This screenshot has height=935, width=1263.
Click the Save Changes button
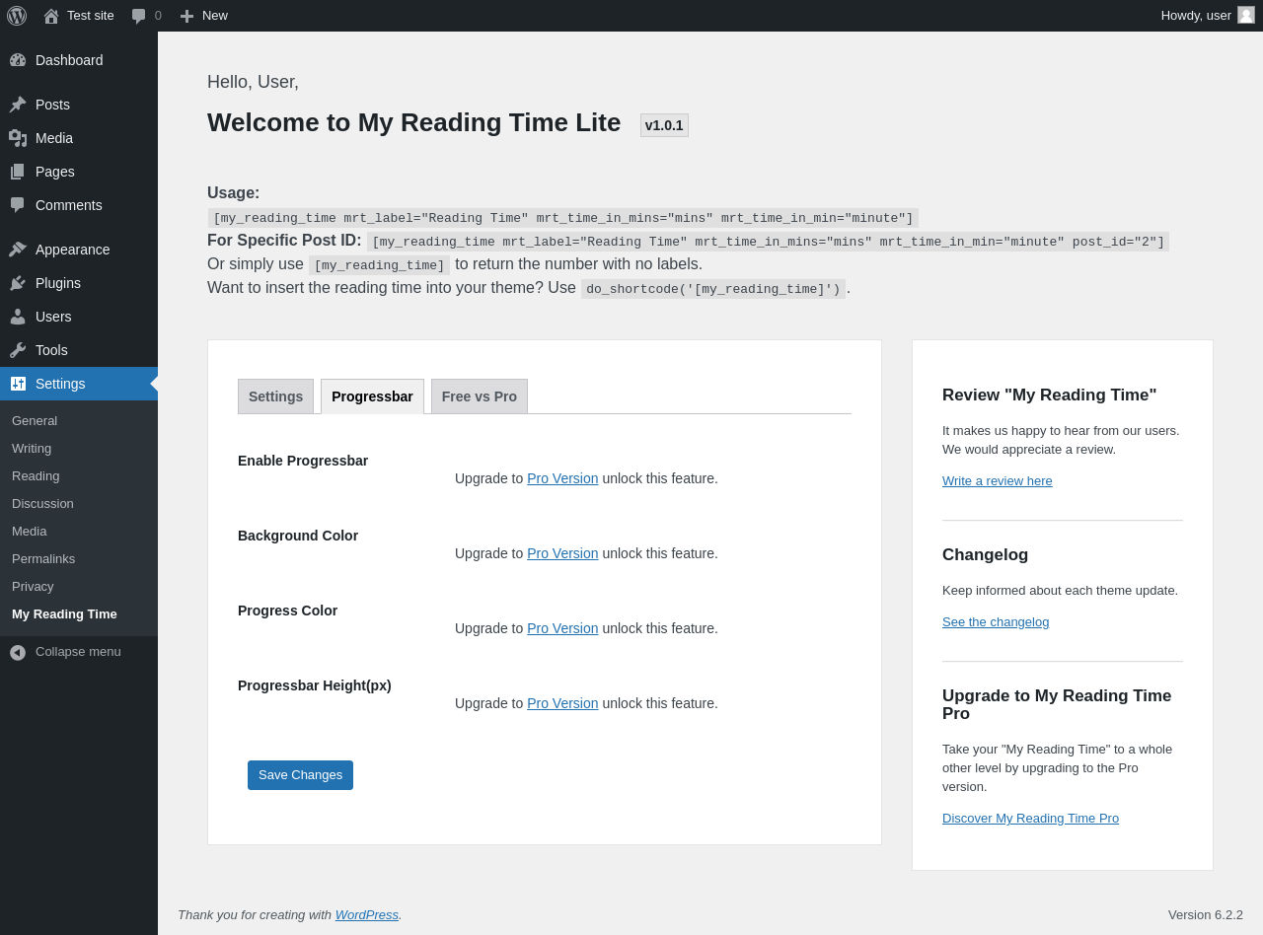pos(300,775)
